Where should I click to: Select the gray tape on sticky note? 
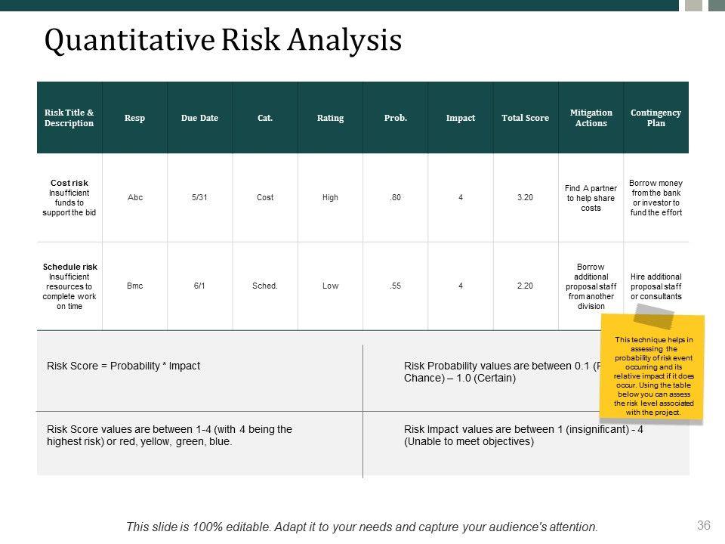pos(654,317)
